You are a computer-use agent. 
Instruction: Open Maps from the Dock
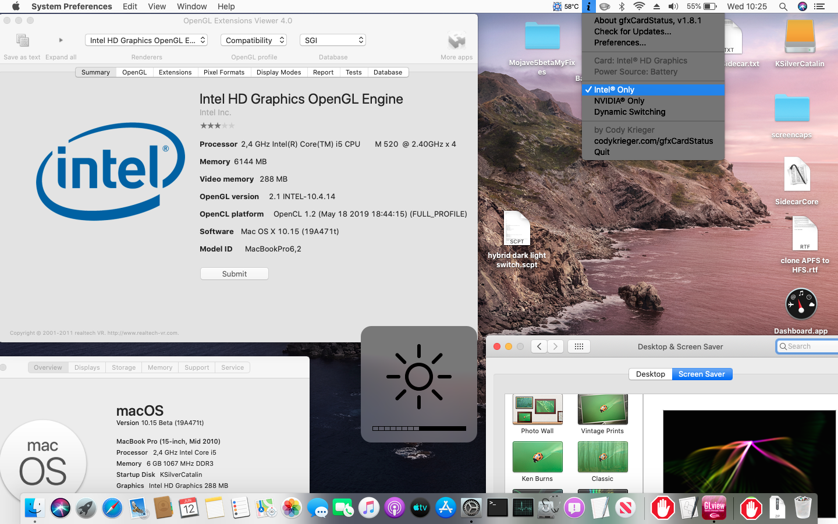(266, 508)
